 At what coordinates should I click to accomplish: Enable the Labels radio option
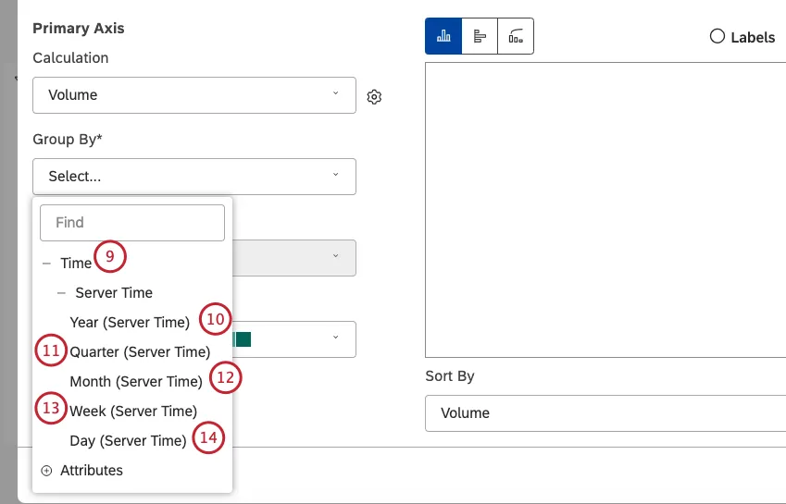tap(717, 37)
